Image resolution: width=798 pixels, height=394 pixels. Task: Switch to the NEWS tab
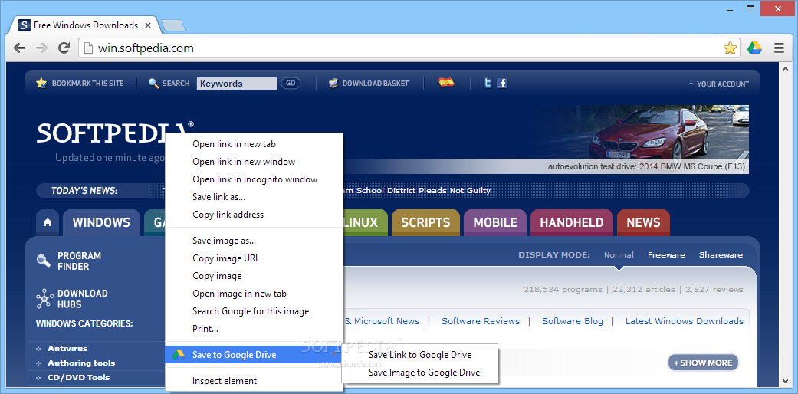tap(643, 222)
